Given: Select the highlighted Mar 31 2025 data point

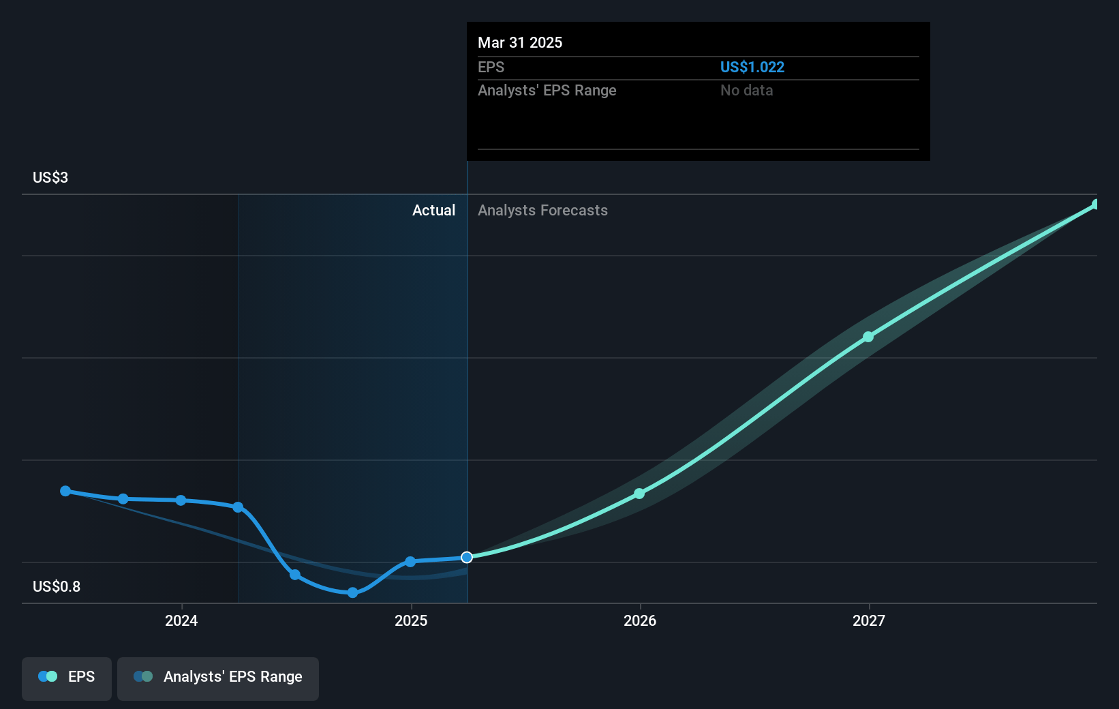Looking at the screenshot, I should [x=467, y=558].
